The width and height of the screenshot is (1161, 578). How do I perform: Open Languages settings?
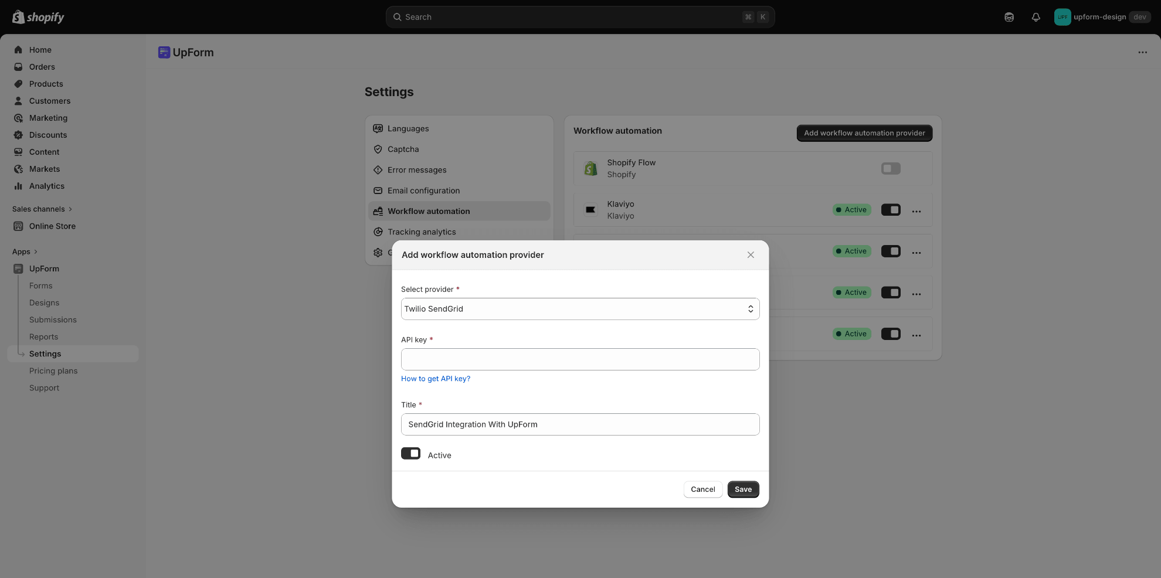pyautogui.click(x=459, y=128)
